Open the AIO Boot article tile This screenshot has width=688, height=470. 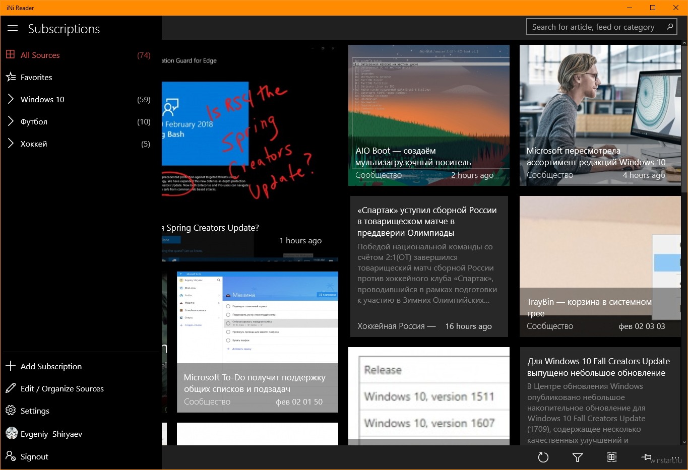coord(429,115)
